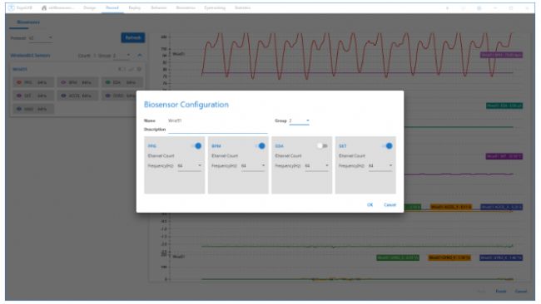The height and width of the screenshot is (304, 541).
Task: Enable the EDA sensor switch
Action: tap(322, 146)
